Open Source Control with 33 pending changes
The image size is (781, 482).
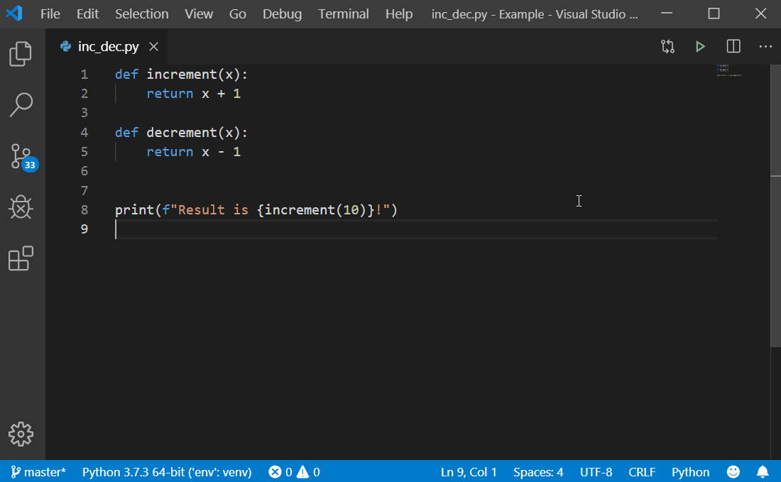[21, 156]
